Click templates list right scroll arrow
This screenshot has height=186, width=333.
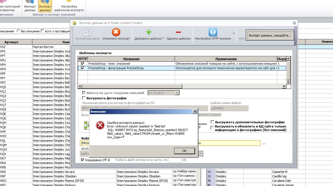point(284,86)
